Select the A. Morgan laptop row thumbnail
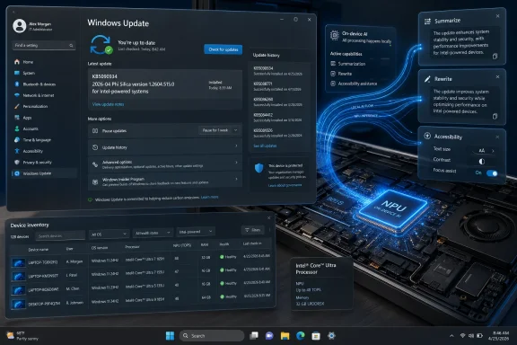517x345 pixels. point(19,263)
